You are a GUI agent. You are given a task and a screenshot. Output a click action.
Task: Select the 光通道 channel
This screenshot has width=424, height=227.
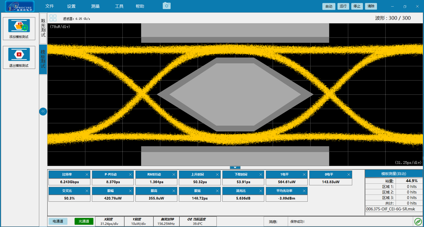[84, 221]
